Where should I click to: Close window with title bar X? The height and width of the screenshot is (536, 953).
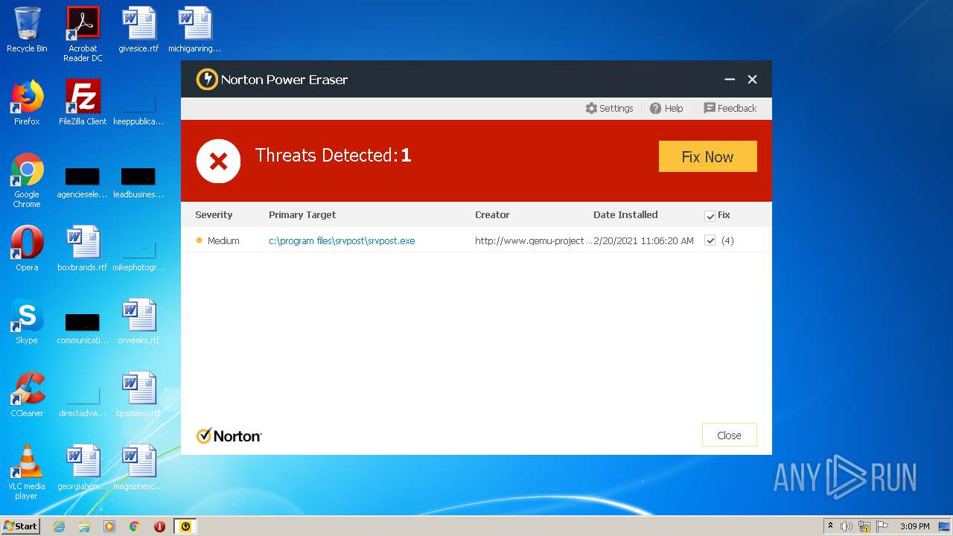click(x=752, y=80)
